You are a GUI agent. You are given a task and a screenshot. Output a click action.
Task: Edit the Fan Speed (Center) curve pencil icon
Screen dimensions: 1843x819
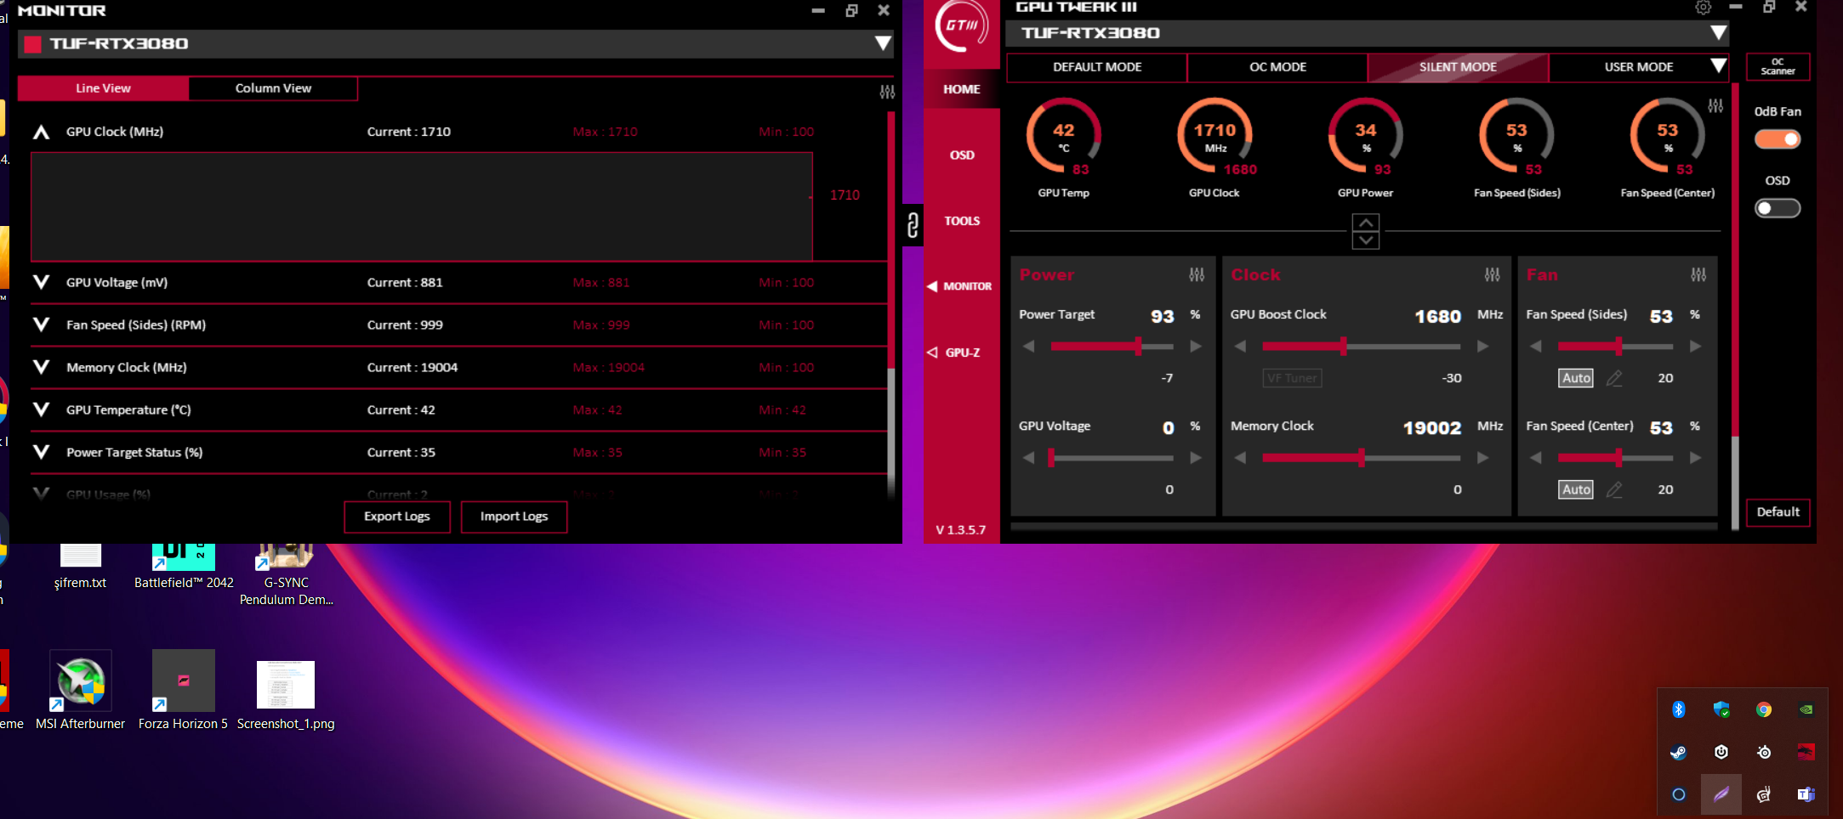coord(1614,489)
